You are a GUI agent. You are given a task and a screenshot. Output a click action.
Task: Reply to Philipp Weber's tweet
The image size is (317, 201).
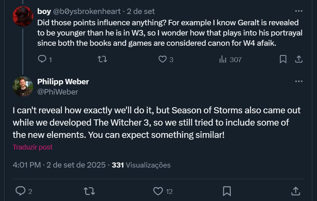click(x=21, y=191)
